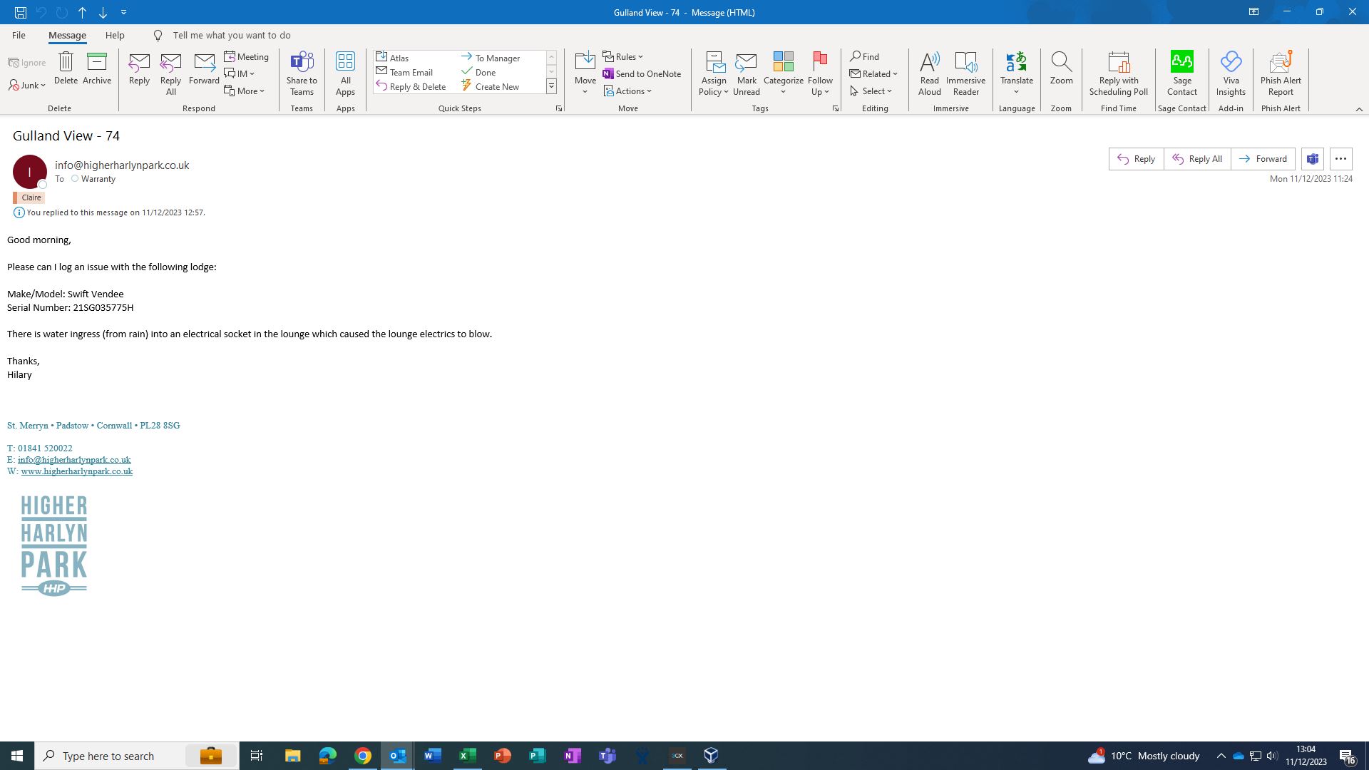Open the File menu tab

[19, 35]
